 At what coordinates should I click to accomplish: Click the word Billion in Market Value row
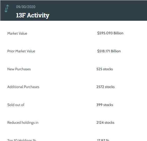tap(118, 33)
